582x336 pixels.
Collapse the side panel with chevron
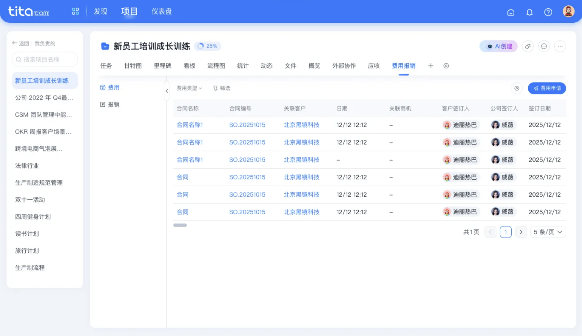(167, 91)
